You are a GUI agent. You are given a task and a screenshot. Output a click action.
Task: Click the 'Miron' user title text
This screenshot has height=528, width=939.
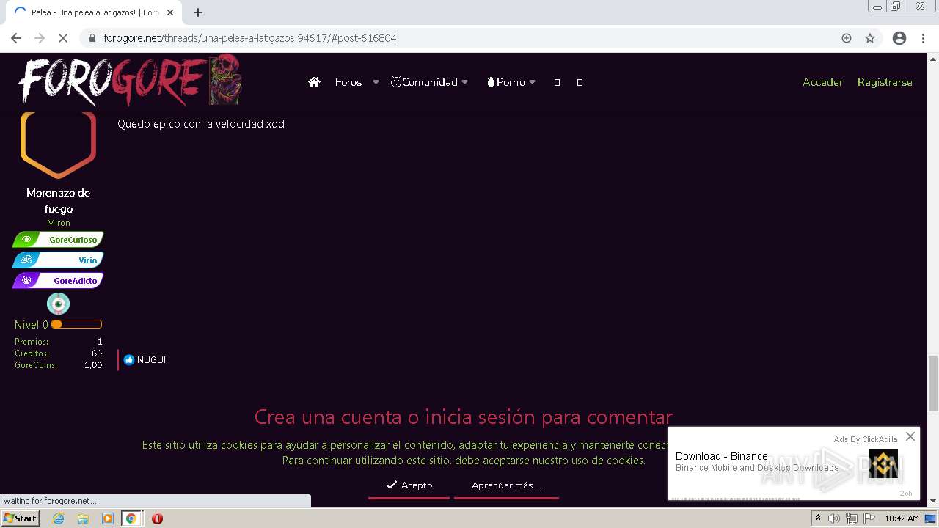(x=58, y=223)
